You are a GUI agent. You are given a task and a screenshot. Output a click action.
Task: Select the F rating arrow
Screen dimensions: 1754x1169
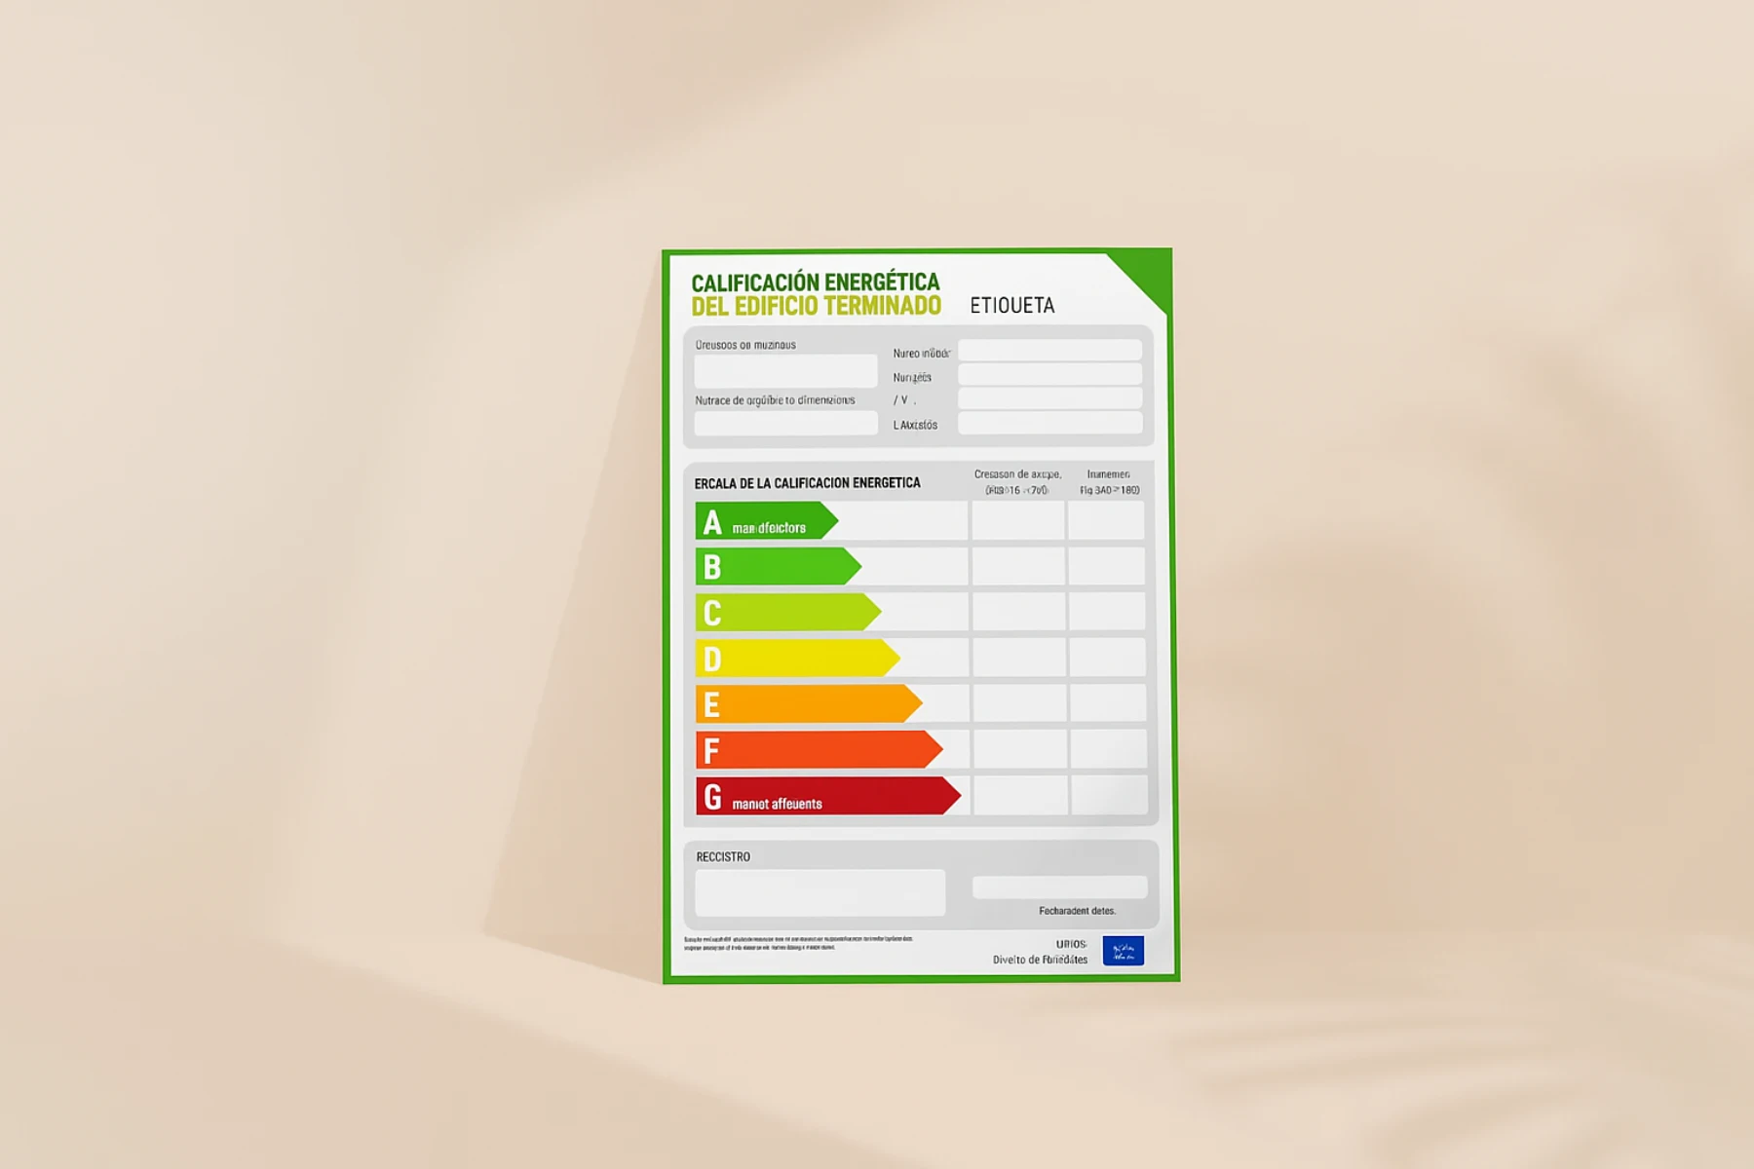click(x=819, y=748)
